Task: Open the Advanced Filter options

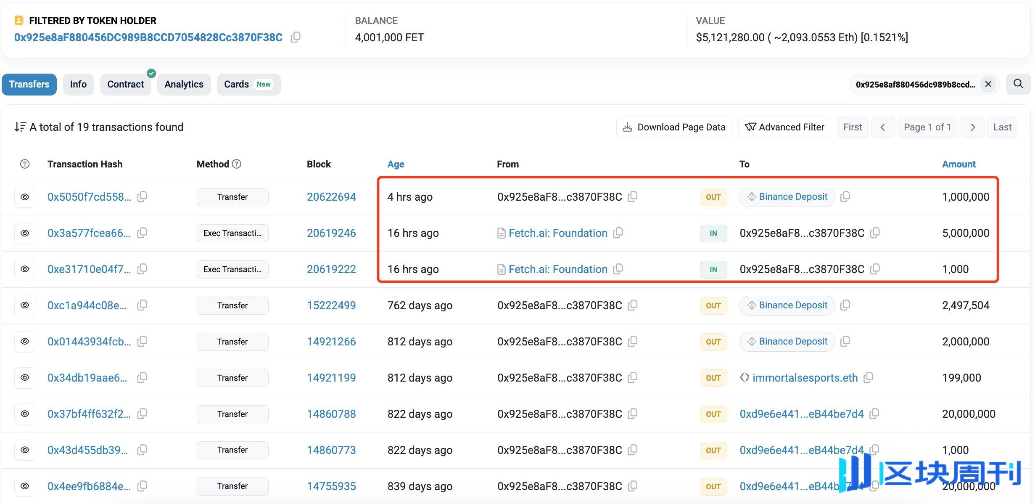Action: pyautogui.click(x=784, y=127)
